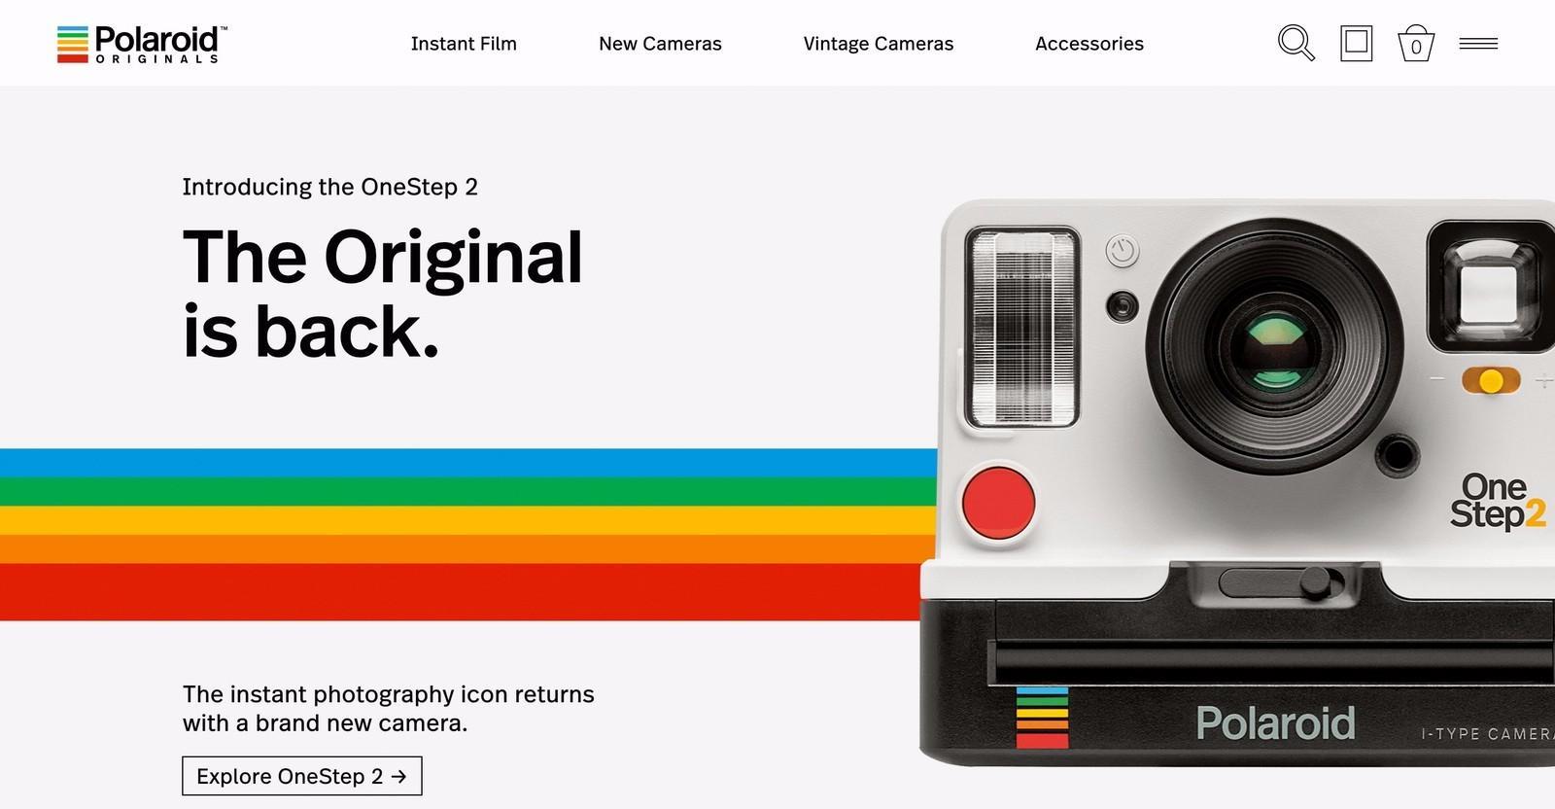This screenshot has width=1555, height=809.
Task: Click the rainbow stripe logo on camera base
Action: pyautogui.click(x=1042, y=718)
